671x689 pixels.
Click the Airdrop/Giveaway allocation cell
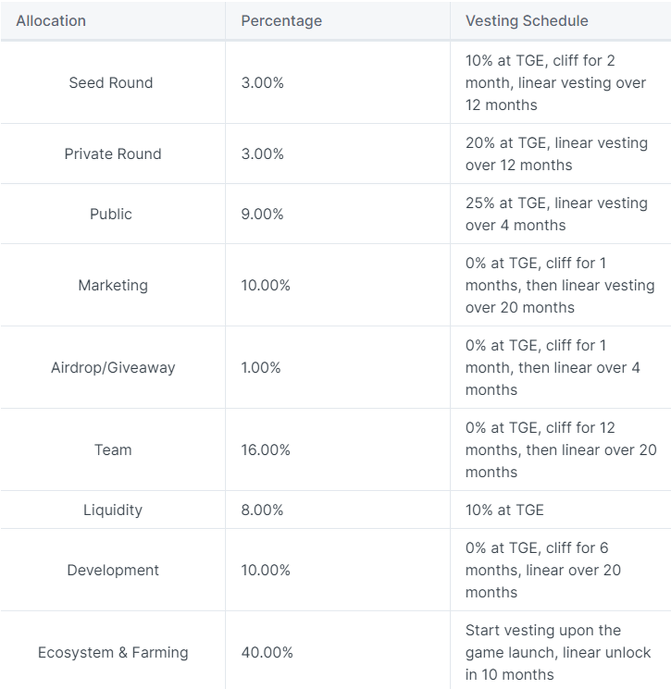click(113, 368)
